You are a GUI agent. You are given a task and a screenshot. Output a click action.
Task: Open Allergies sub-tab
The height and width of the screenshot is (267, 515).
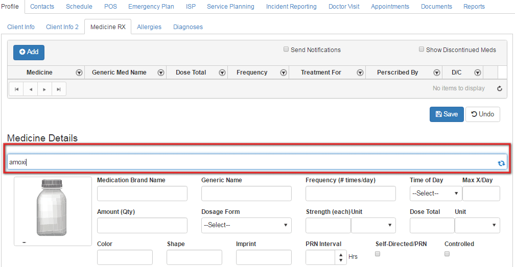click(x=149, y=27)
